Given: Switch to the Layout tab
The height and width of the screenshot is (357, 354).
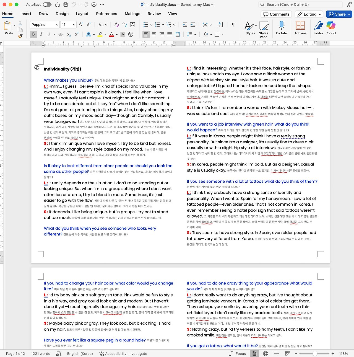Looking at the screenshot, I should click(x=82, y=14).
